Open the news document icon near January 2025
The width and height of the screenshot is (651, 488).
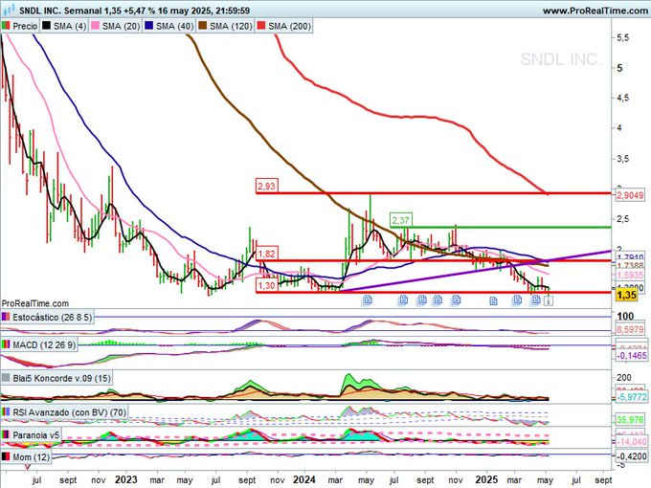coord(493,300)
